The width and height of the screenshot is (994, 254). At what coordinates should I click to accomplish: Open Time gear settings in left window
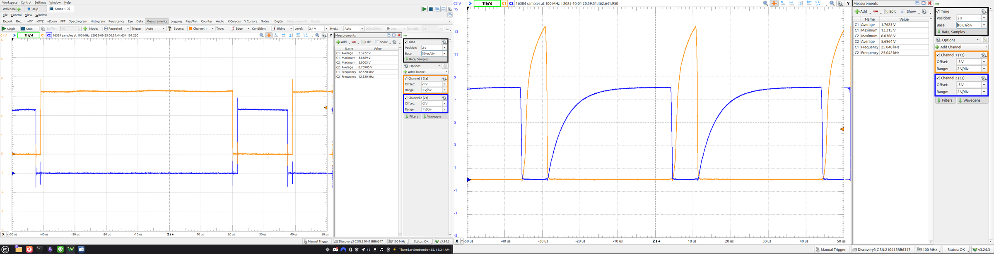coord(444,42)
